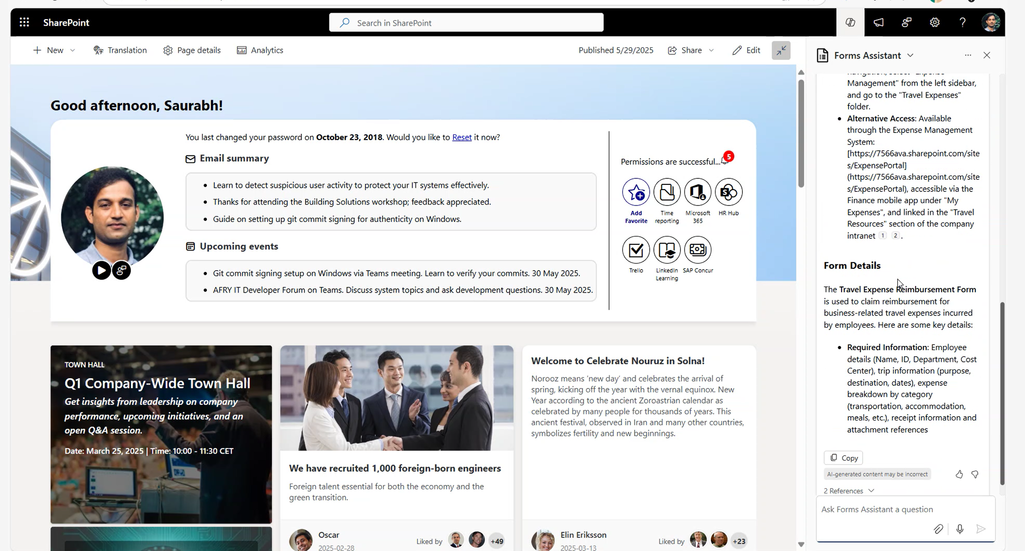Click the network icon below profile photo

coord(122,270)
